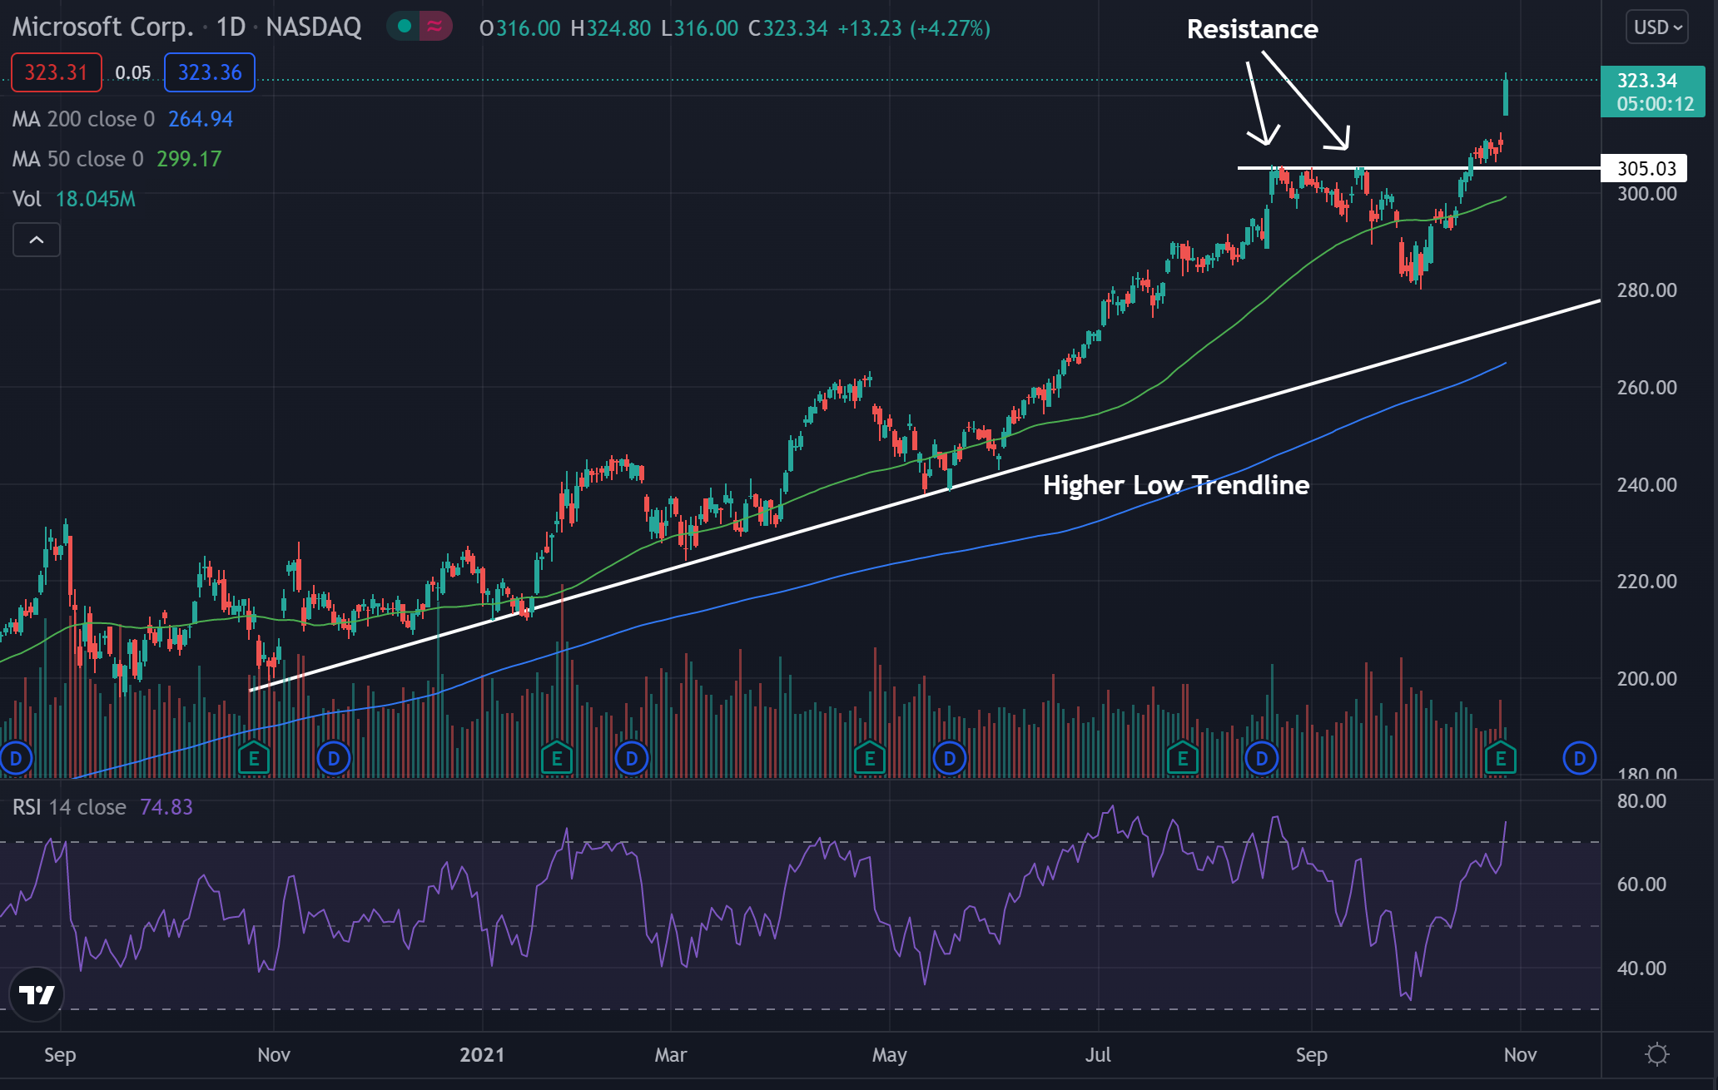Click the Mar label on the time axis
The image size is (1718, 1090).
(671, 1055)
